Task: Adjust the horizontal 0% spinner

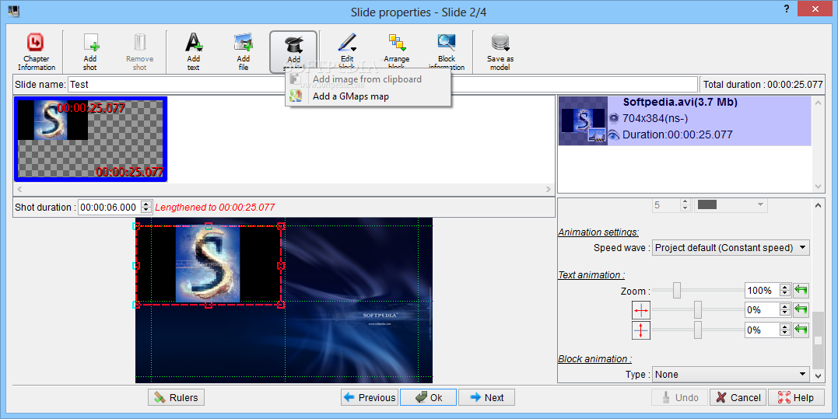Action: (x=784, y=309)
